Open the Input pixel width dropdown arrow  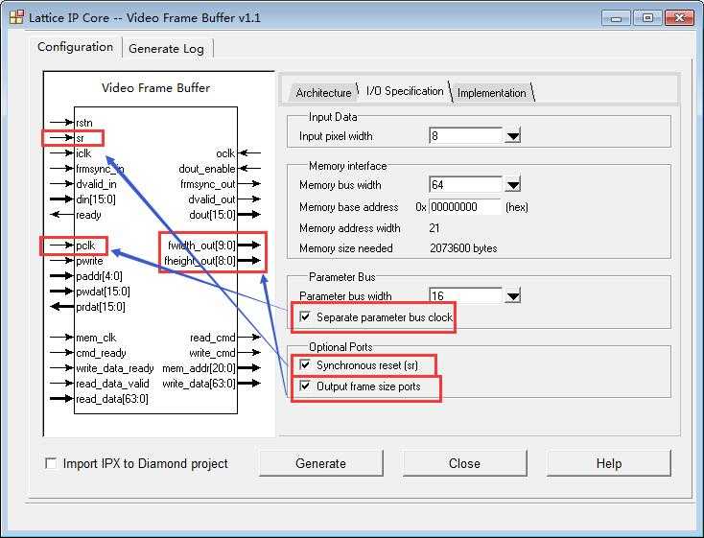point(512,135)
